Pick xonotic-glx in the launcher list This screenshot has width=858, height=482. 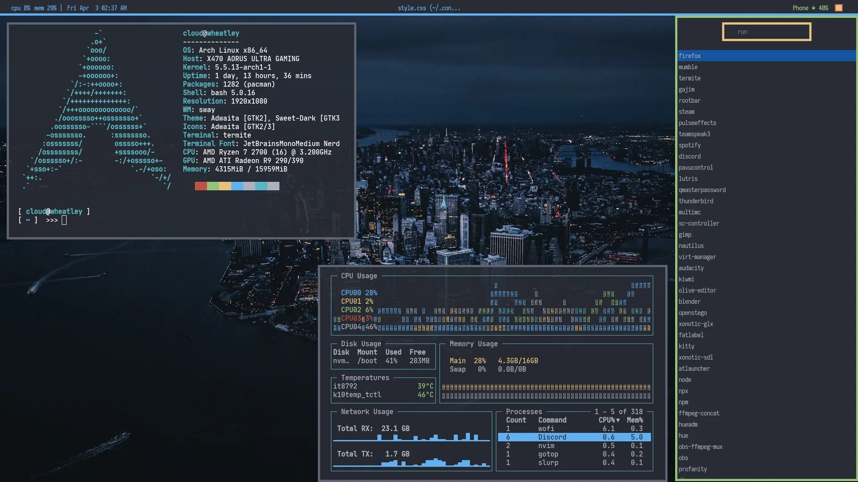[767, 324]
